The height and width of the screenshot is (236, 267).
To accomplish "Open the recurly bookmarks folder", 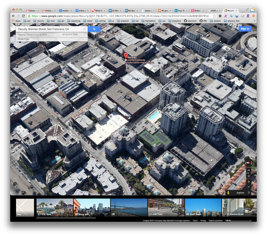I will click(x=39, y=21).
